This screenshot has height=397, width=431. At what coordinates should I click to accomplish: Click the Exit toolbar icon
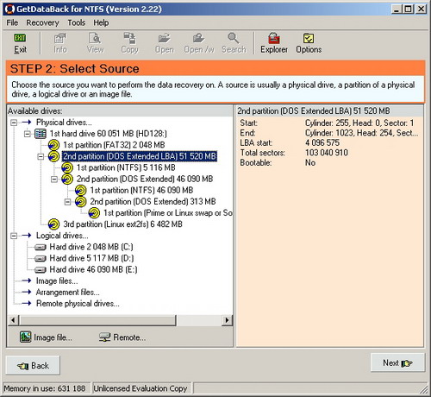click(x=20, y=38)
